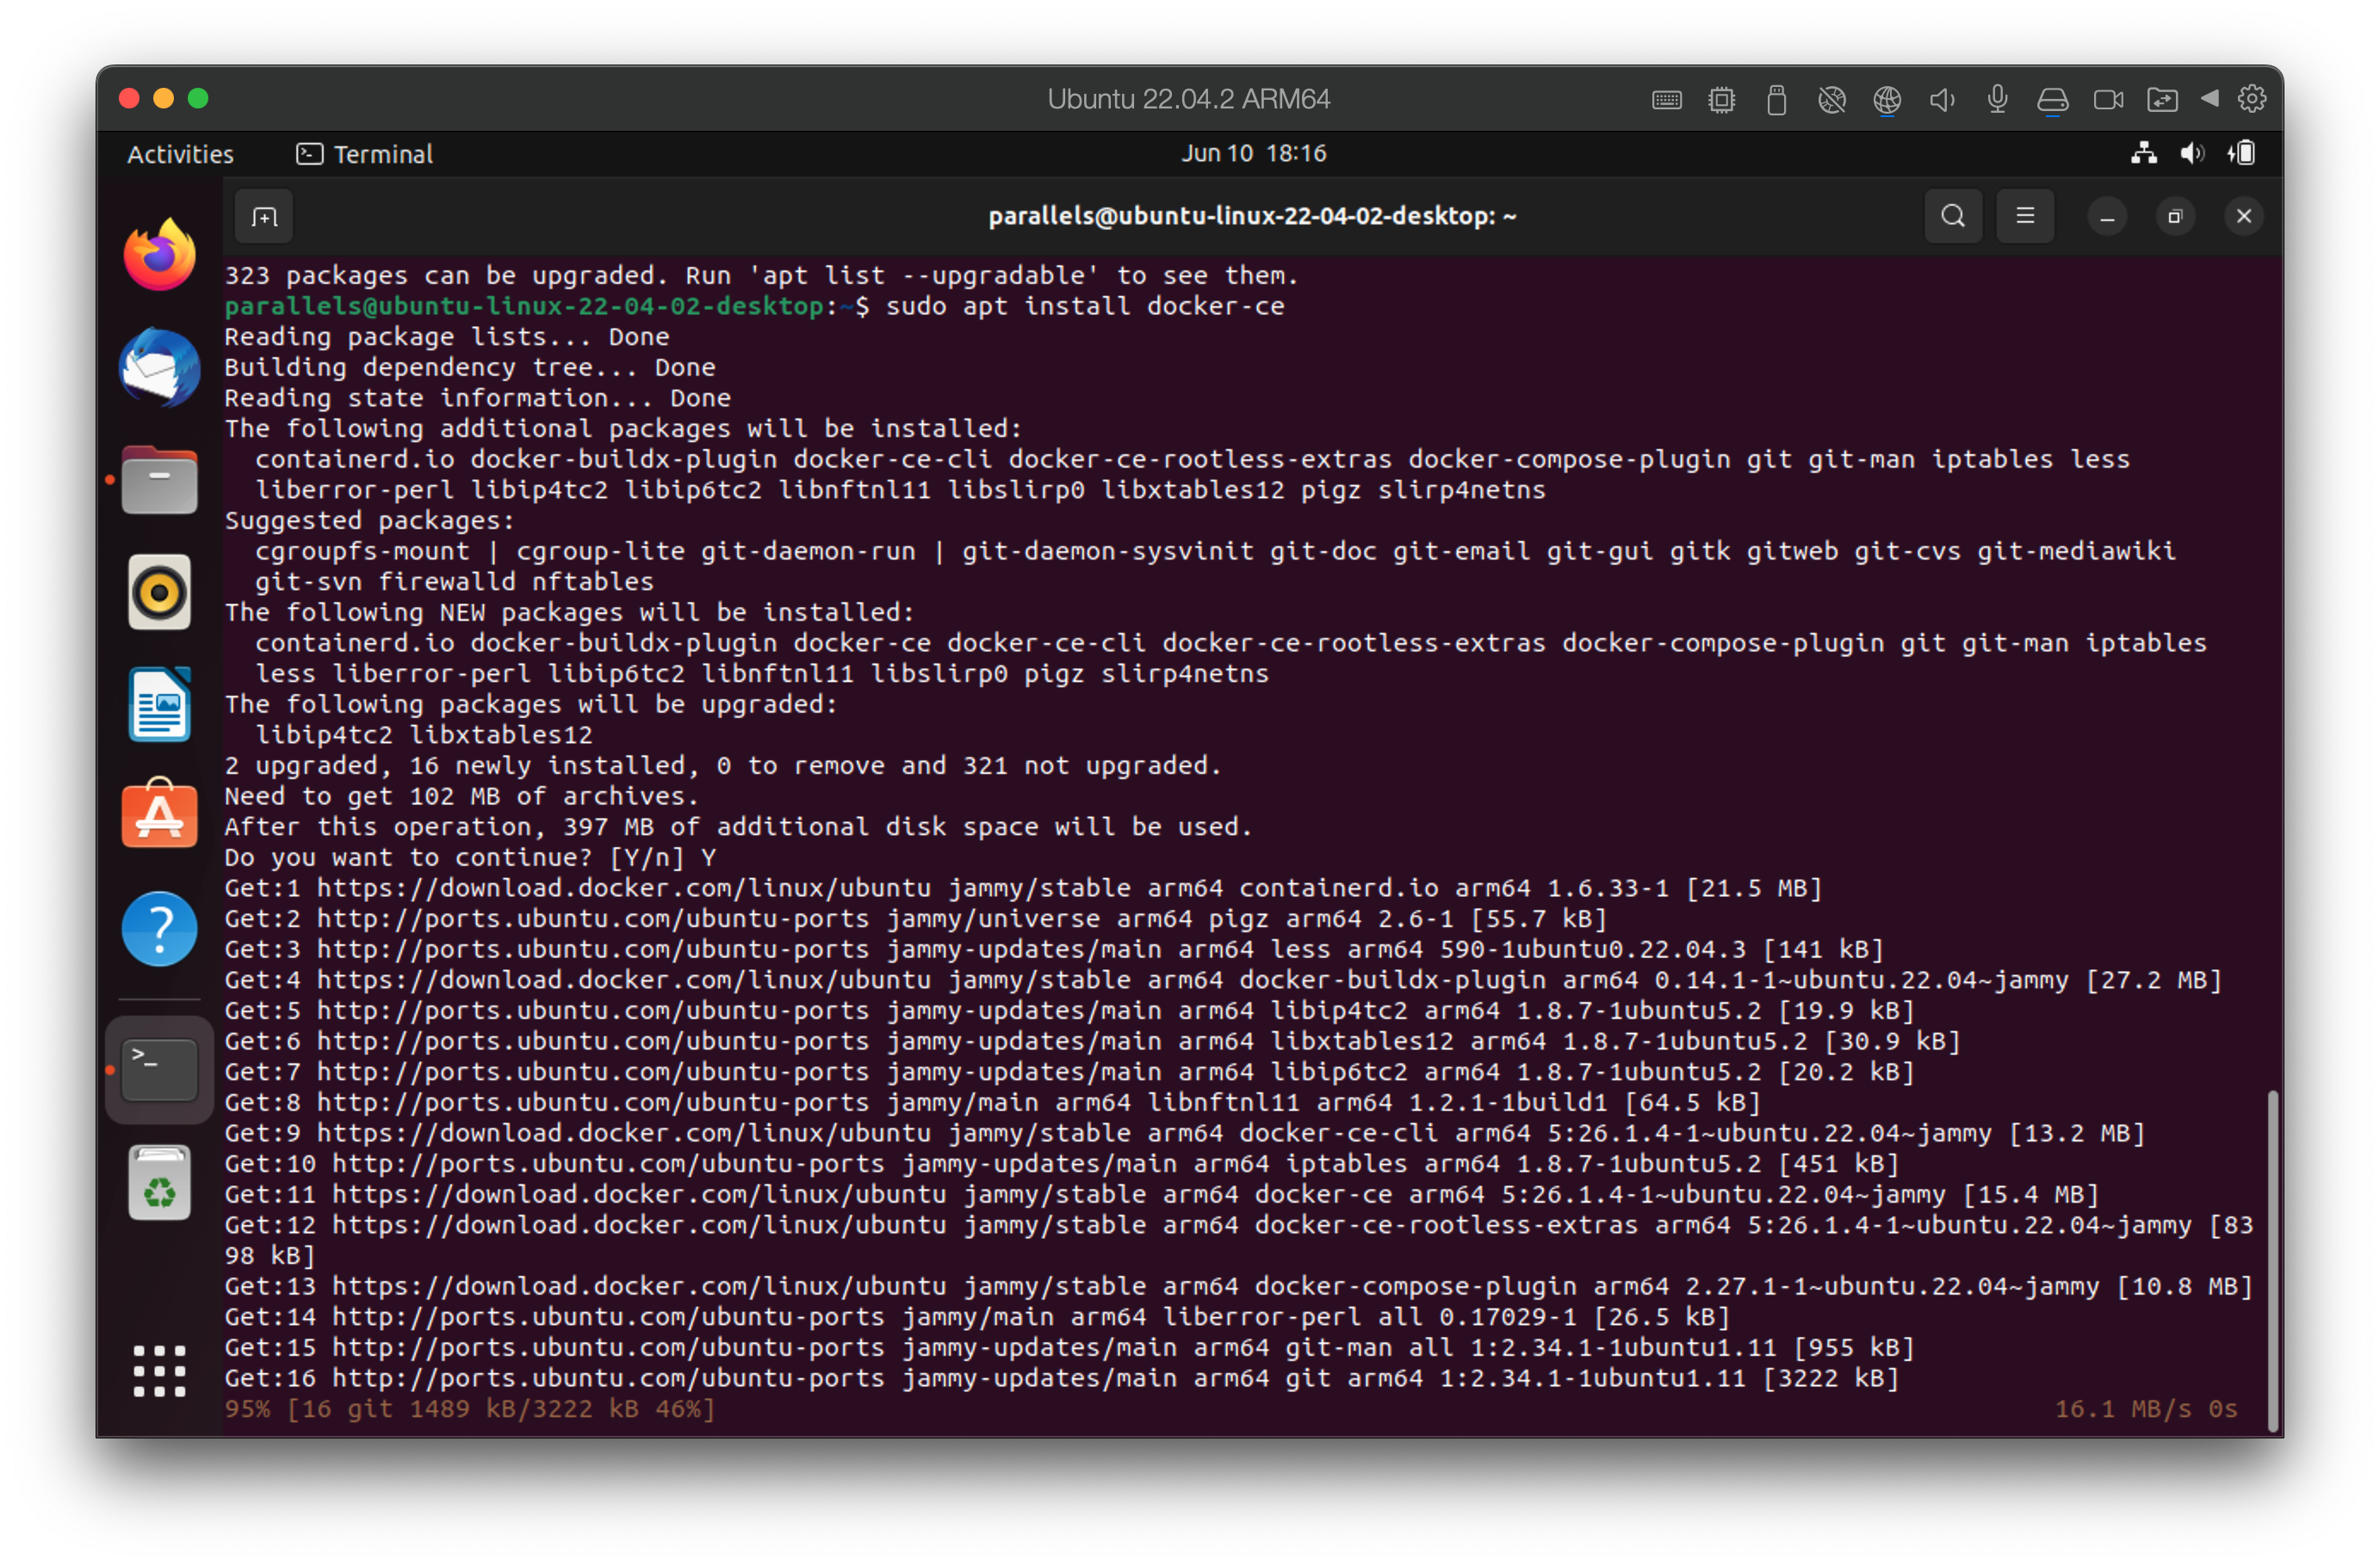The height and width of the screenshot is (1565, 2380).
Task: Open the Trash from the dock
Action: click(159, 1182)
